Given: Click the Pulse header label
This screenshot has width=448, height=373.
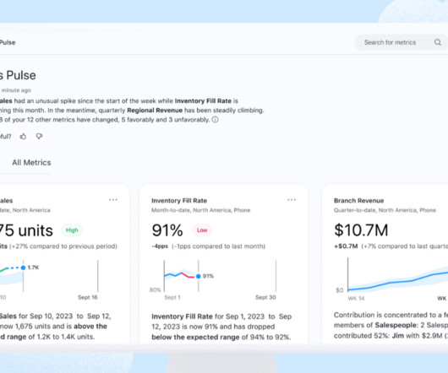Looking at the screenshot, I should click(x=8, y=42).
